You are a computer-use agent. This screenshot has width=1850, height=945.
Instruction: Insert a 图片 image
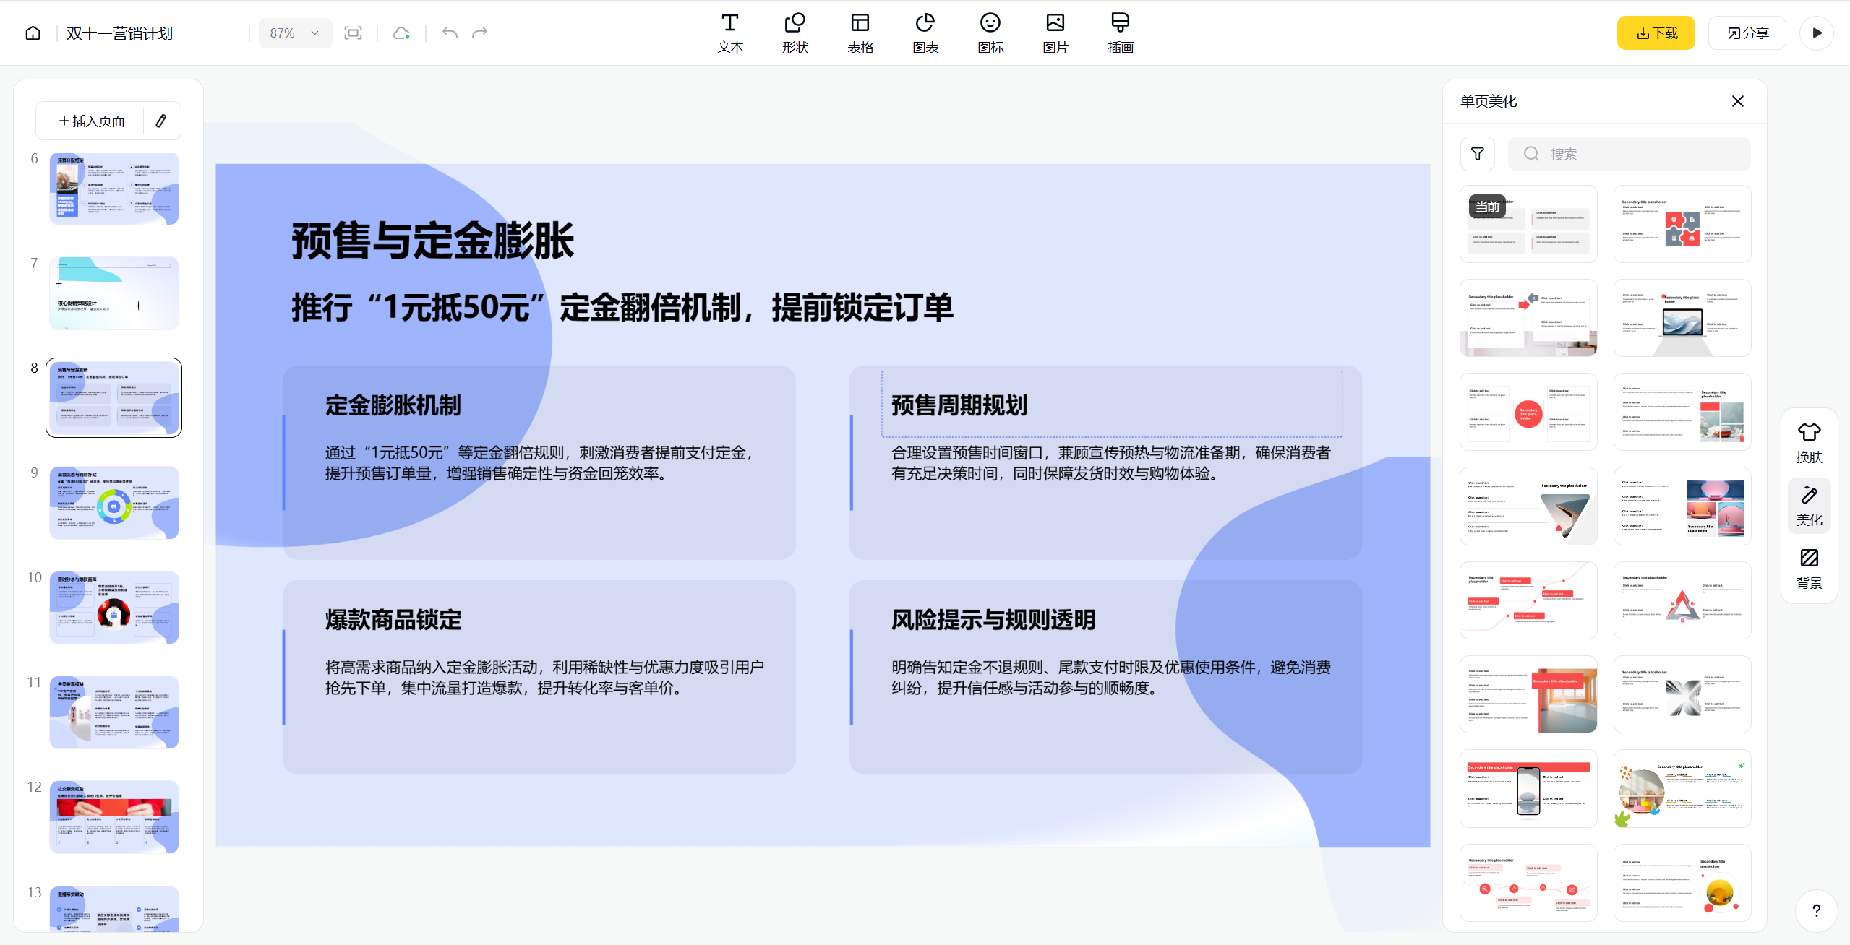(1055, 33)
